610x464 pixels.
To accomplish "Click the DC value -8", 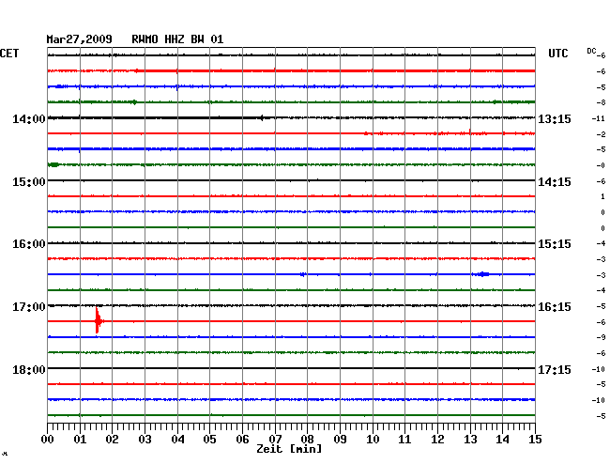I will tap(601, 102).
